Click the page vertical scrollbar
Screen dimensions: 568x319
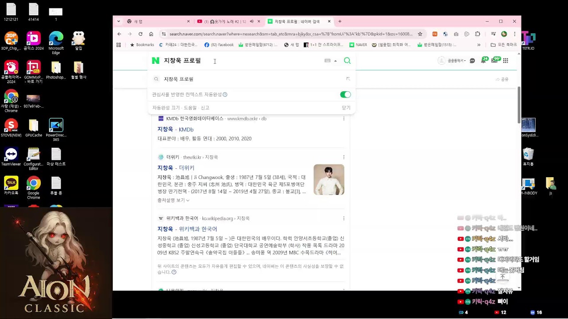click(519, 105)
